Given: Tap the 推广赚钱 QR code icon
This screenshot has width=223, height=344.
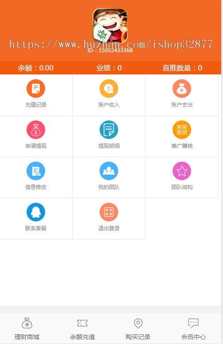Looking at the screenshot, I should pos(182,130).
